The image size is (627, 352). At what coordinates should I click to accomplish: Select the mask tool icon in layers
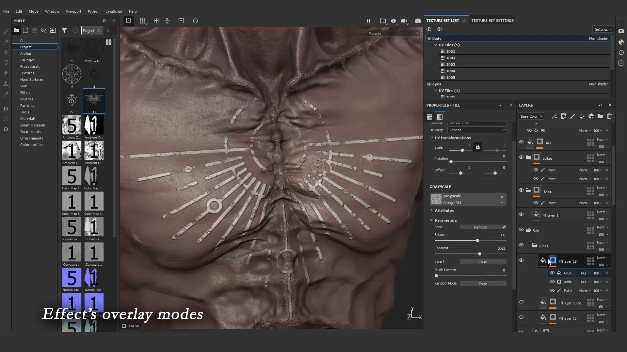(565, 116)
